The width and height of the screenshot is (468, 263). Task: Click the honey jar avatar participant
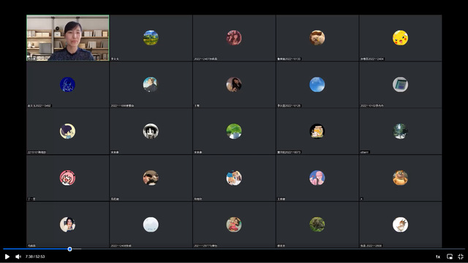317,131
